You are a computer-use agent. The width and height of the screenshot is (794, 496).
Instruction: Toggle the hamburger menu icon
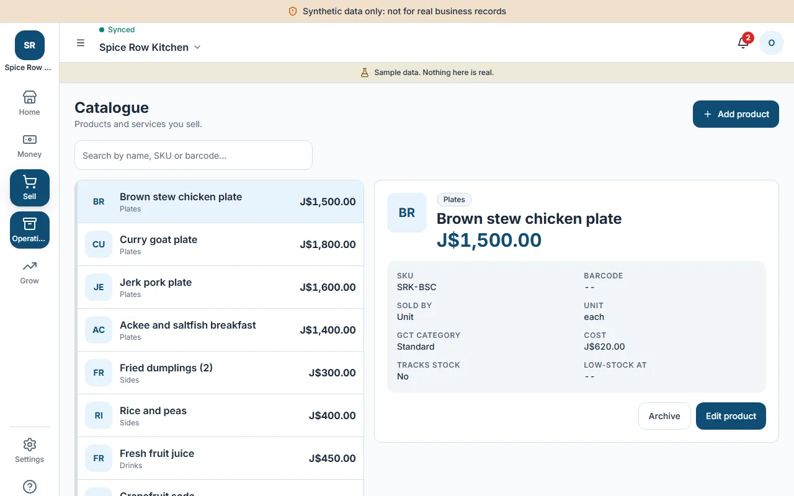coord(81,43)
